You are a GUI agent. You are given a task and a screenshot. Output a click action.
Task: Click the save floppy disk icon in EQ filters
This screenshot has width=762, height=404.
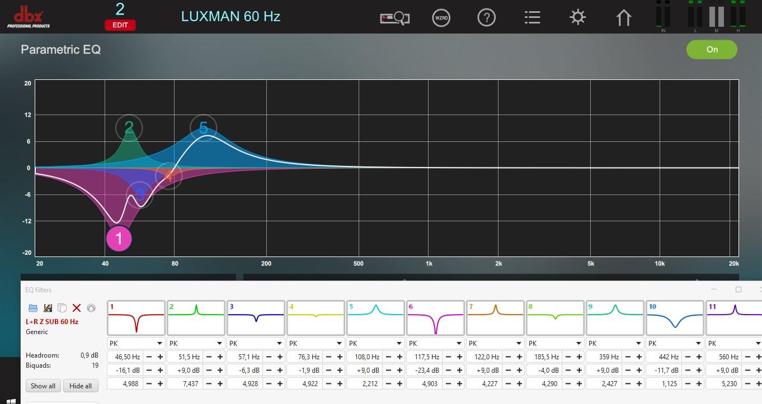pyautogui.click(x=48, y=308)
